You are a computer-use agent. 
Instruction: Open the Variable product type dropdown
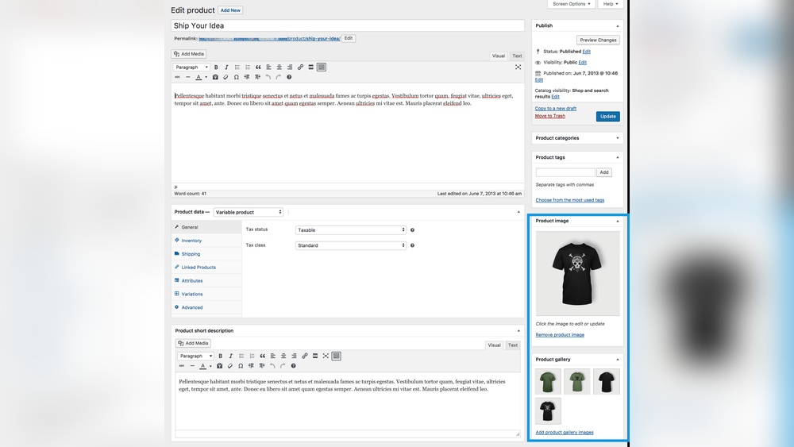point(248,212)
